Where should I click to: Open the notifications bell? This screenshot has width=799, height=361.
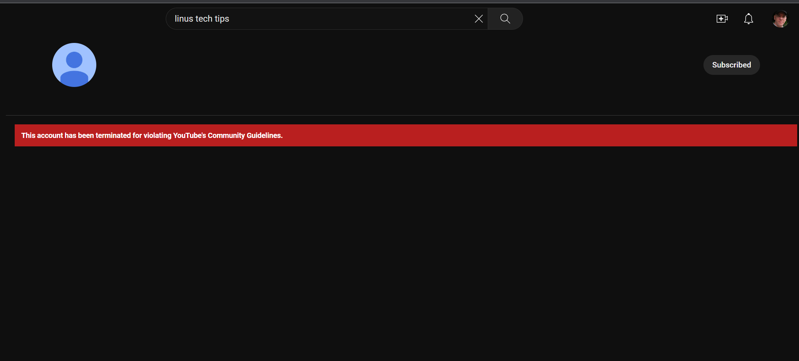tap(749, 19)
